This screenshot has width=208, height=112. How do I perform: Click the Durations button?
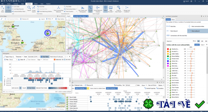tap(160, 88)
